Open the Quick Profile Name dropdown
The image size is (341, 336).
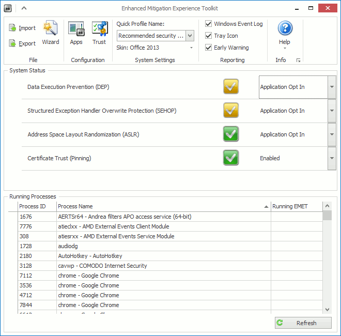tap(190, 36)
